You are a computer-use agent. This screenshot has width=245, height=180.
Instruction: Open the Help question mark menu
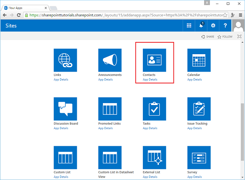(225, 26)
